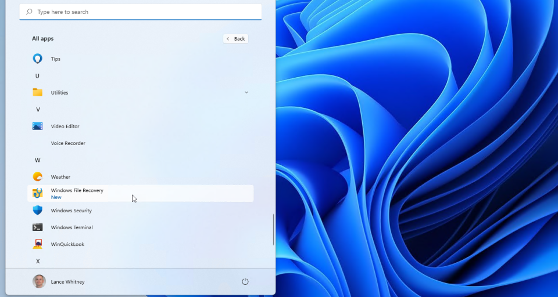558x297 pixels.
Task: Click the 'Windows Terminal' label
Action: 72,227
